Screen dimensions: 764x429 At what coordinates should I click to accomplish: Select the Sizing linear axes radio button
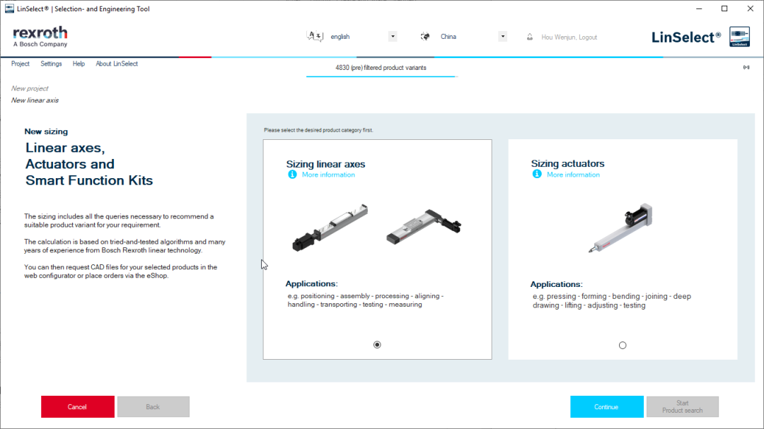377,345
